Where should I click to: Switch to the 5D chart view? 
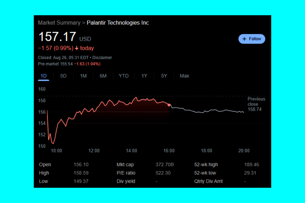pos(63,76)
